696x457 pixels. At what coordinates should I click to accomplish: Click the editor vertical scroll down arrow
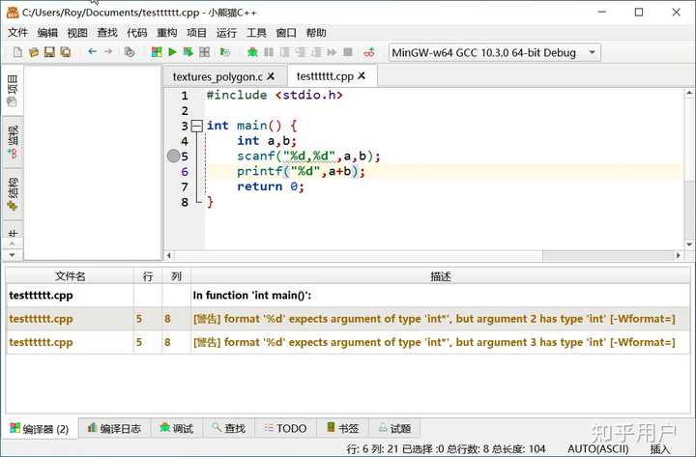[x=689, y=244]
